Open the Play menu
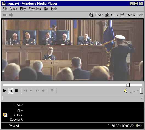145x130 pixels. pyautogui.click(x=23, y=9)
